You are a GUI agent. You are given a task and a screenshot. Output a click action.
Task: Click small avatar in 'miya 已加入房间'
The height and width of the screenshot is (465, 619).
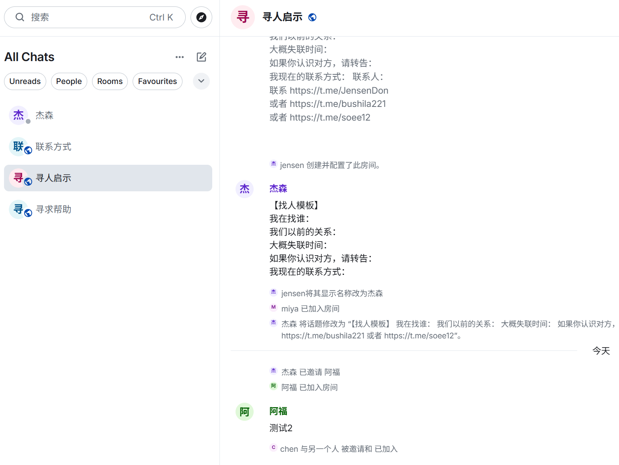pos(274,307)
